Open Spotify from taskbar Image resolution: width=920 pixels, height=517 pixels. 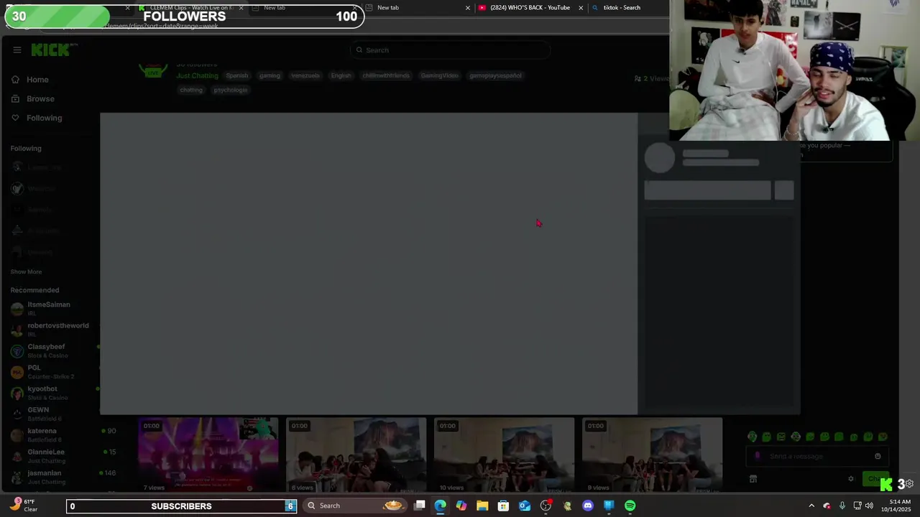click(x=630, y=506)
